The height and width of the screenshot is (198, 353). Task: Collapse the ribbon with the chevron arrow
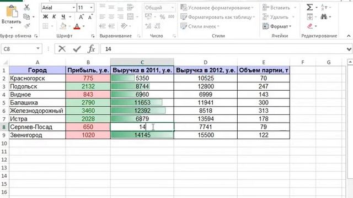coord(349,36)
